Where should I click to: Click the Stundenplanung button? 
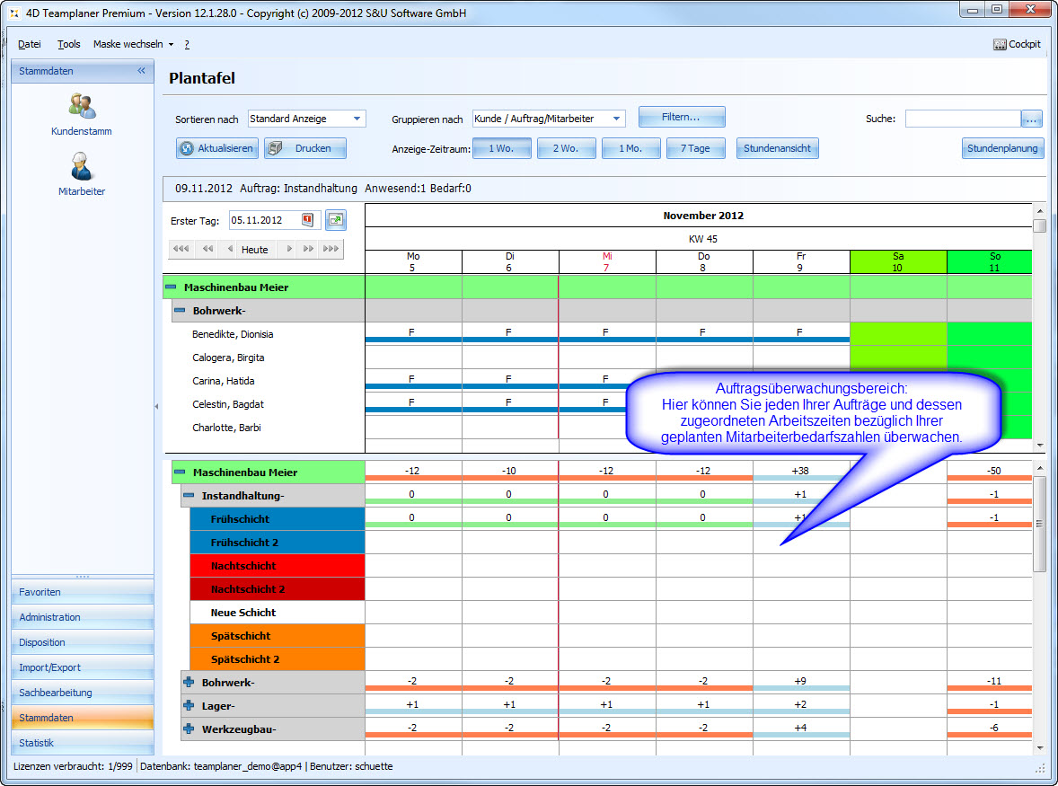tap(1002, 148)
